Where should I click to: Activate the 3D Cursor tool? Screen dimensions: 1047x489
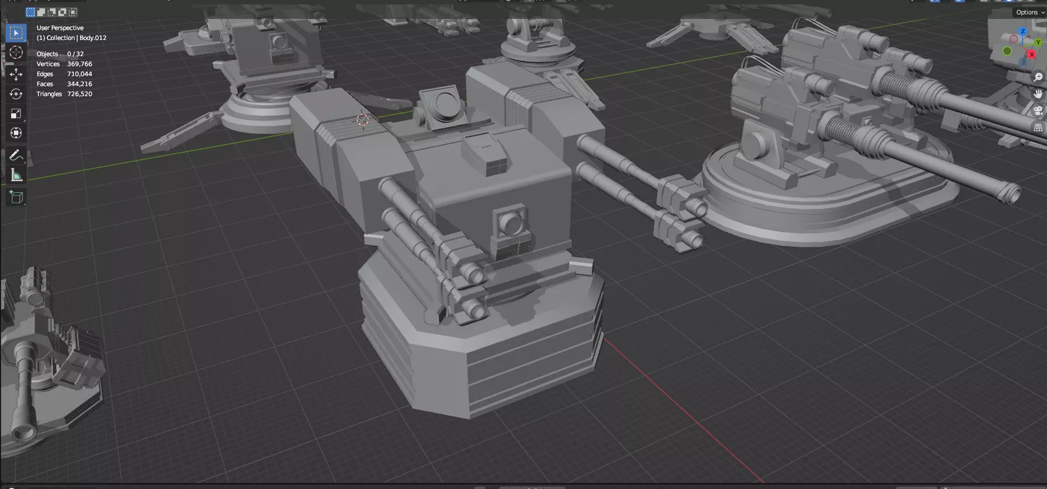click(x=16, y=53)
